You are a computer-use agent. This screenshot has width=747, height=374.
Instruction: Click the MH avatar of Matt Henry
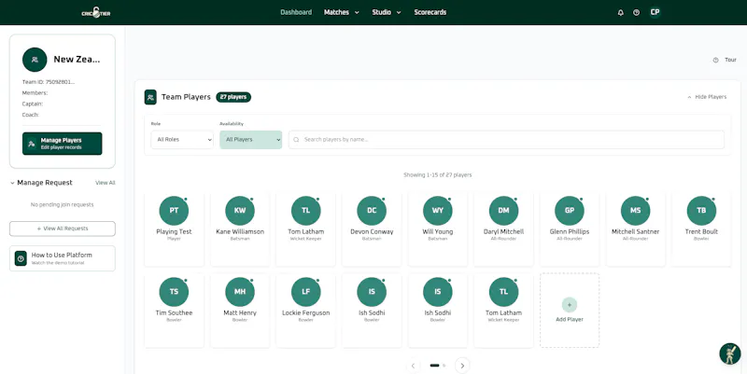click(x=240, y=292)
